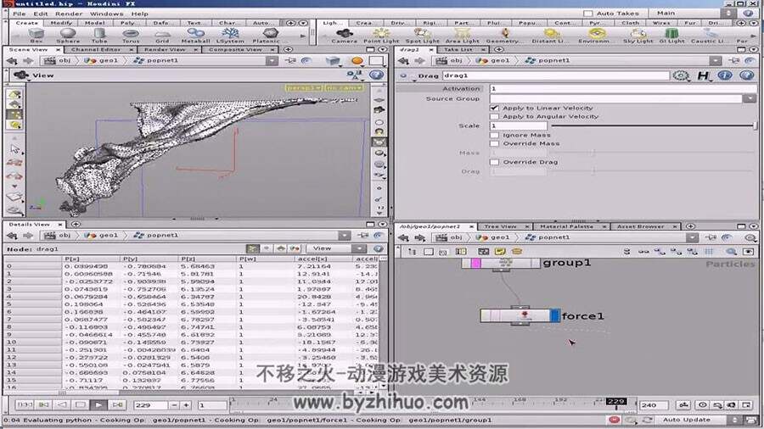764x429 pixels.
Task: Open help for the Drag node
Action: [746, 75]
